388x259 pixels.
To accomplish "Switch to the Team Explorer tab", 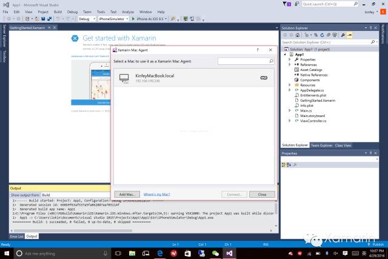I will click(x=321, y=146).
